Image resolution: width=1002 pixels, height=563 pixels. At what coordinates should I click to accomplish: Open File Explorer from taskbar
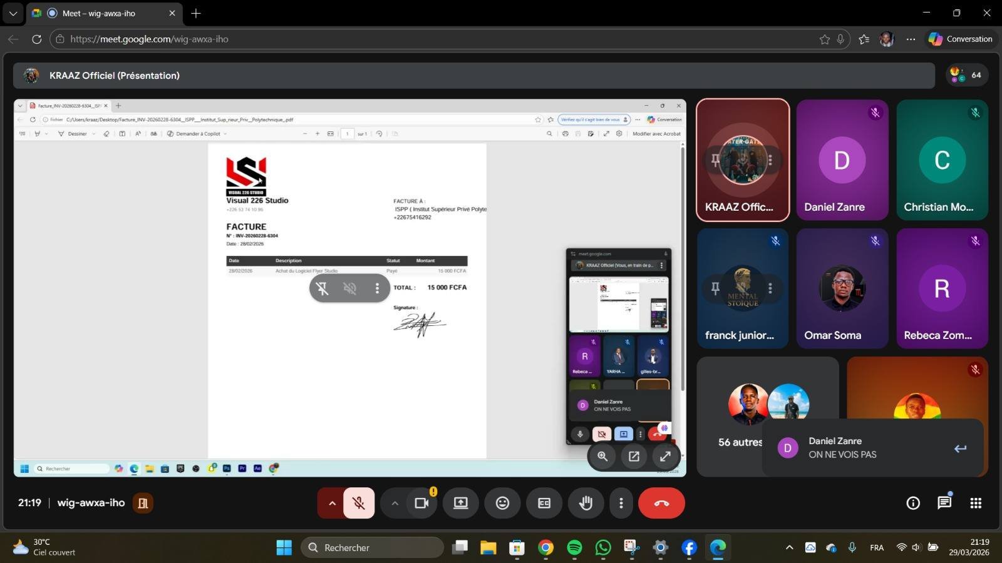(x=488, y=547)
